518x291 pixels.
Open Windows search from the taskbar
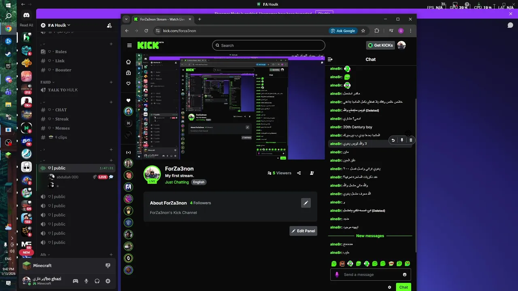point(8,17)
